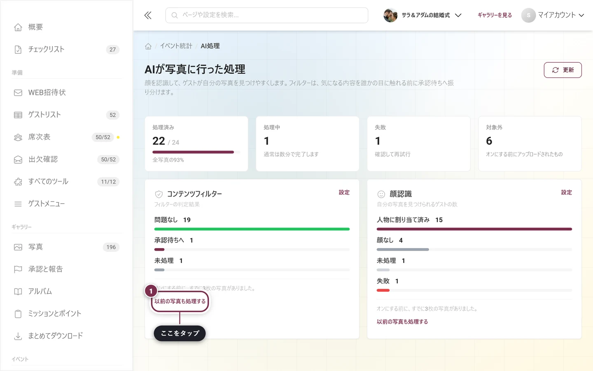Navigate to 承認と報告 menu item
Image resolution: width=593 pixels, height=371 pixels.
click(66, 270)
